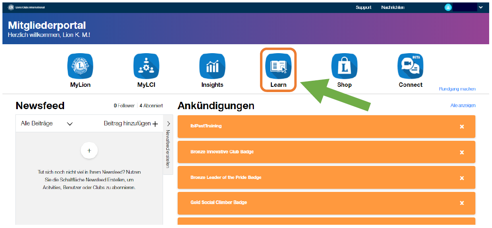Open the MyLion app icon
Screen dimensions: 492x228
click(80, 66)
